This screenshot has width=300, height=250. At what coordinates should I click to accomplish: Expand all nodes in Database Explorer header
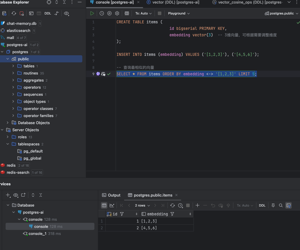[x=57, y=2]
